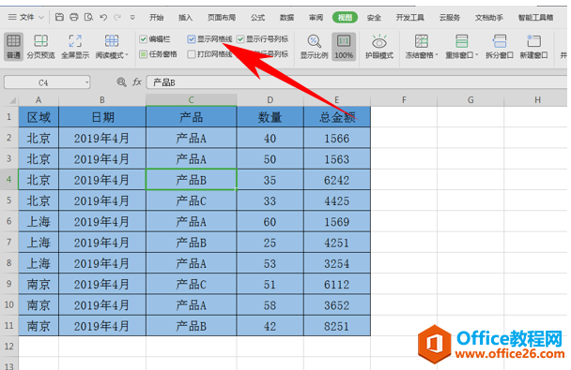This screenshot has height=370, width=571.
Task: Expand the quick access toolbar customize arrow
Action: [132, 17]
